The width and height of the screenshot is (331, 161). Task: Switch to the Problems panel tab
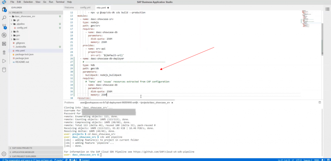tap(69, 103)
